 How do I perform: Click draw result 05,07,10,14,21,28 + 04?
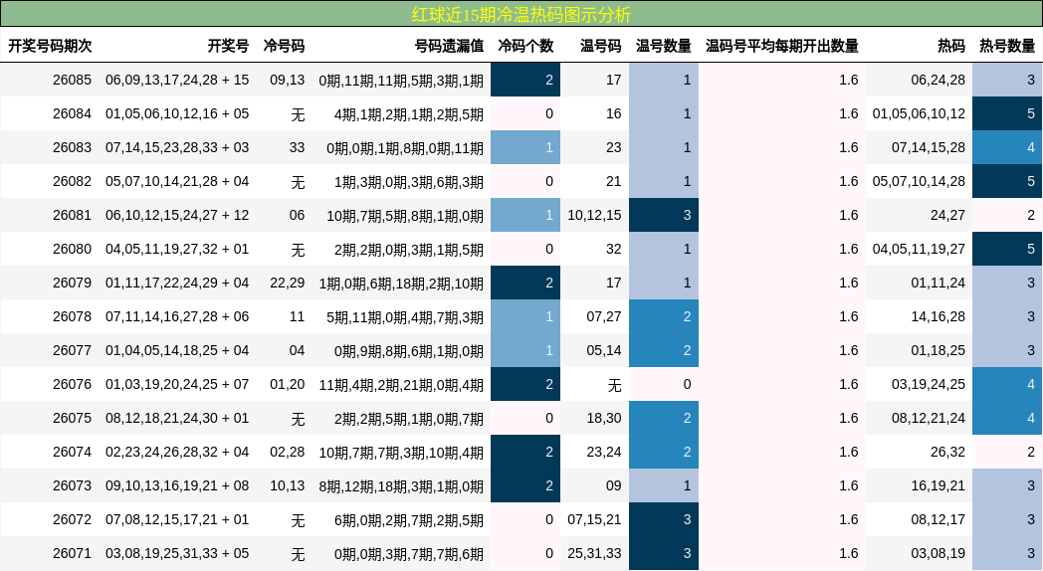[x=177, y=181]
